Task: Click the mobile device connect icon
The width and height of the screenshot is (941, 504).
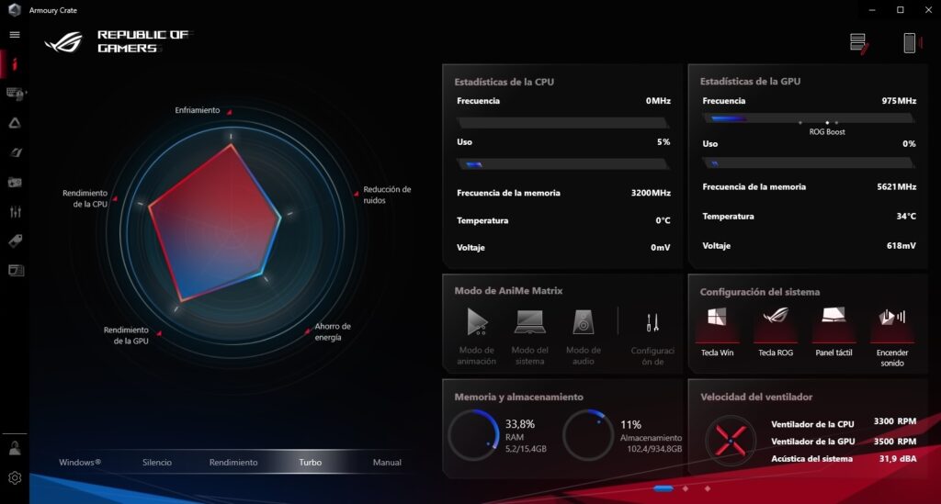Action: point(911,43)
